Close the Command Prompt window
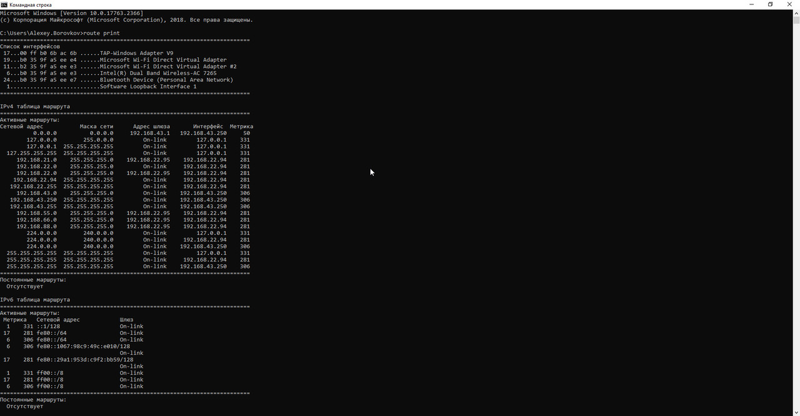800x416 pixels. click(x=789, y=4)
